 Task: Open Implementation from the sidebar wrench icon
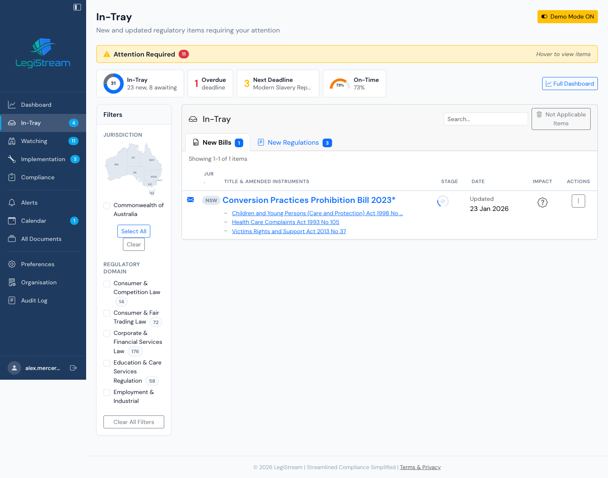[x=12, y=159]
